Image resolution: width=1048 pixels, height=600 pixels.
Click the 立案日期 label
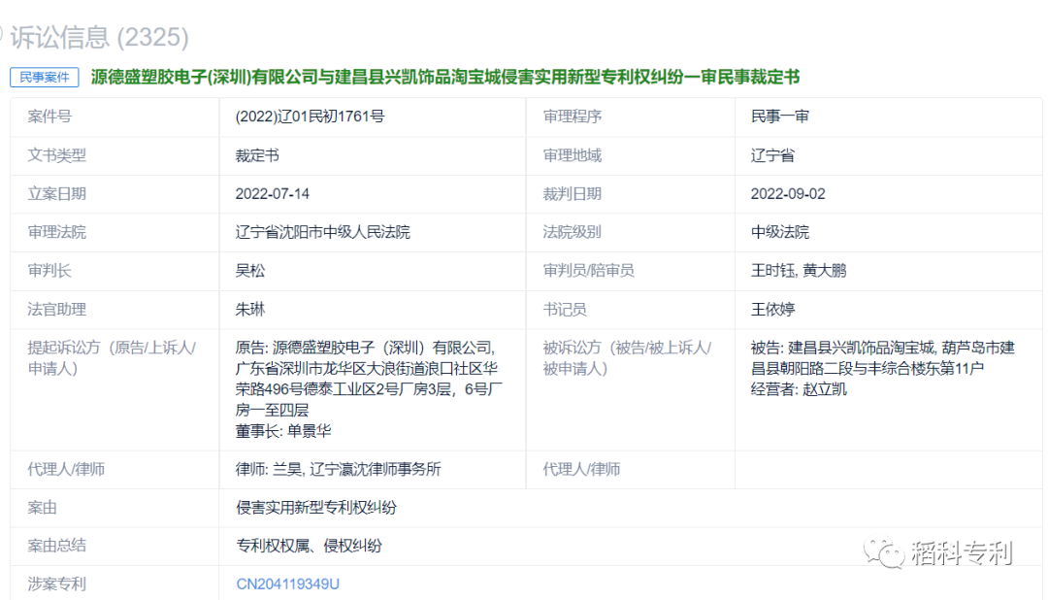[x=57, y=194]
